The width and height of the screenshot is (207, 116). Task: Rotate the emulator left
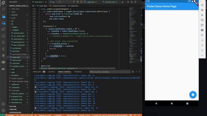coord(202,20)
